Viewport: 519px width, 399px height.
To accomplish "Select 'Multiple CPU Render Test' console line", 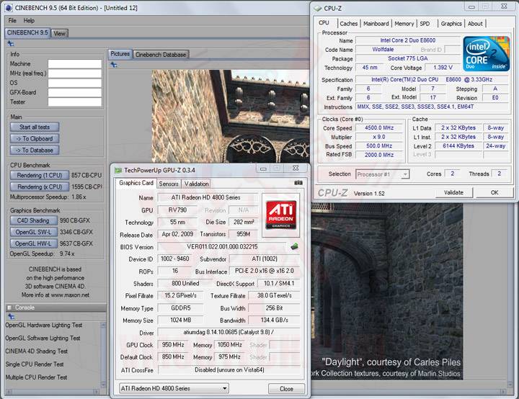I will (36, 377).
